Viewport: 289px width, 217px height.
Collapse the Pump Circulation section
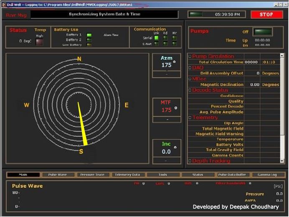[190, 56]
